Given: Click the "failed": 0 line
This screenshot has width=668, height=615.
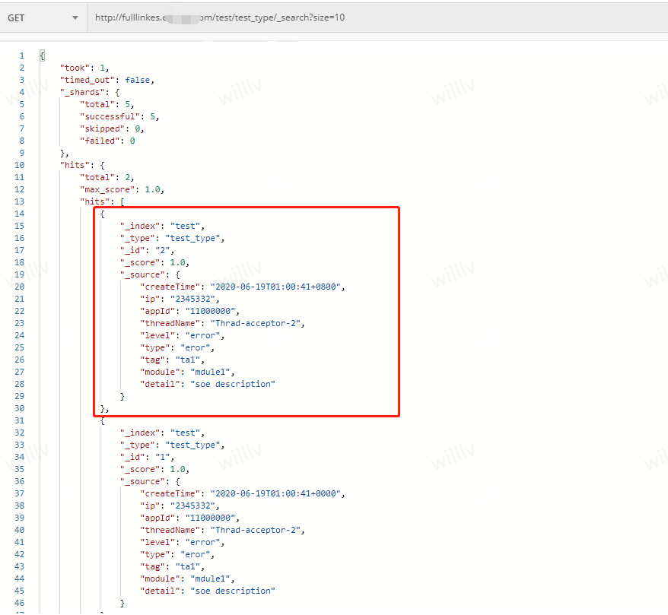Looking at the screenshot, I should [x=107, y=141].
